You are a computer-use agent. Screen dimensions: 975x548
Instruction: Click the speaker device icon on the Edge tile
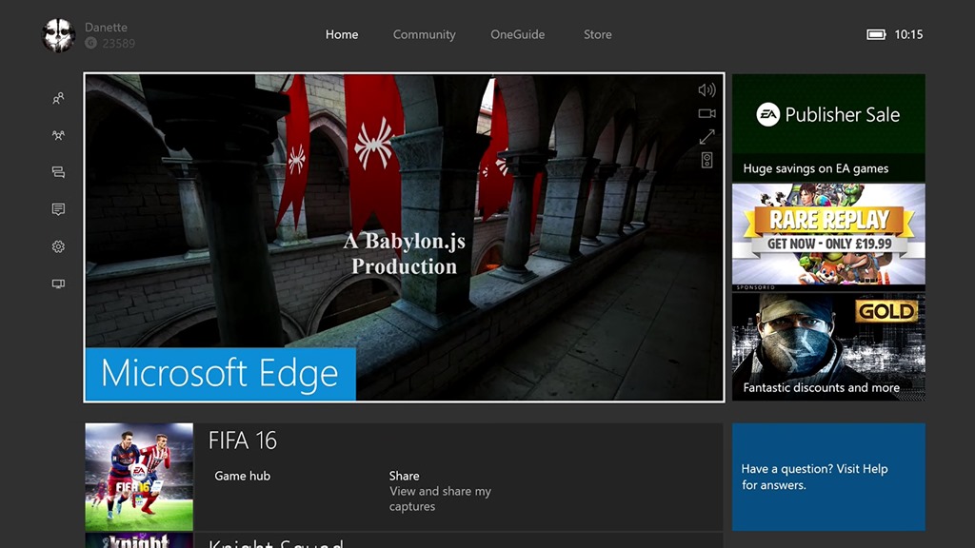pos(707,160)
